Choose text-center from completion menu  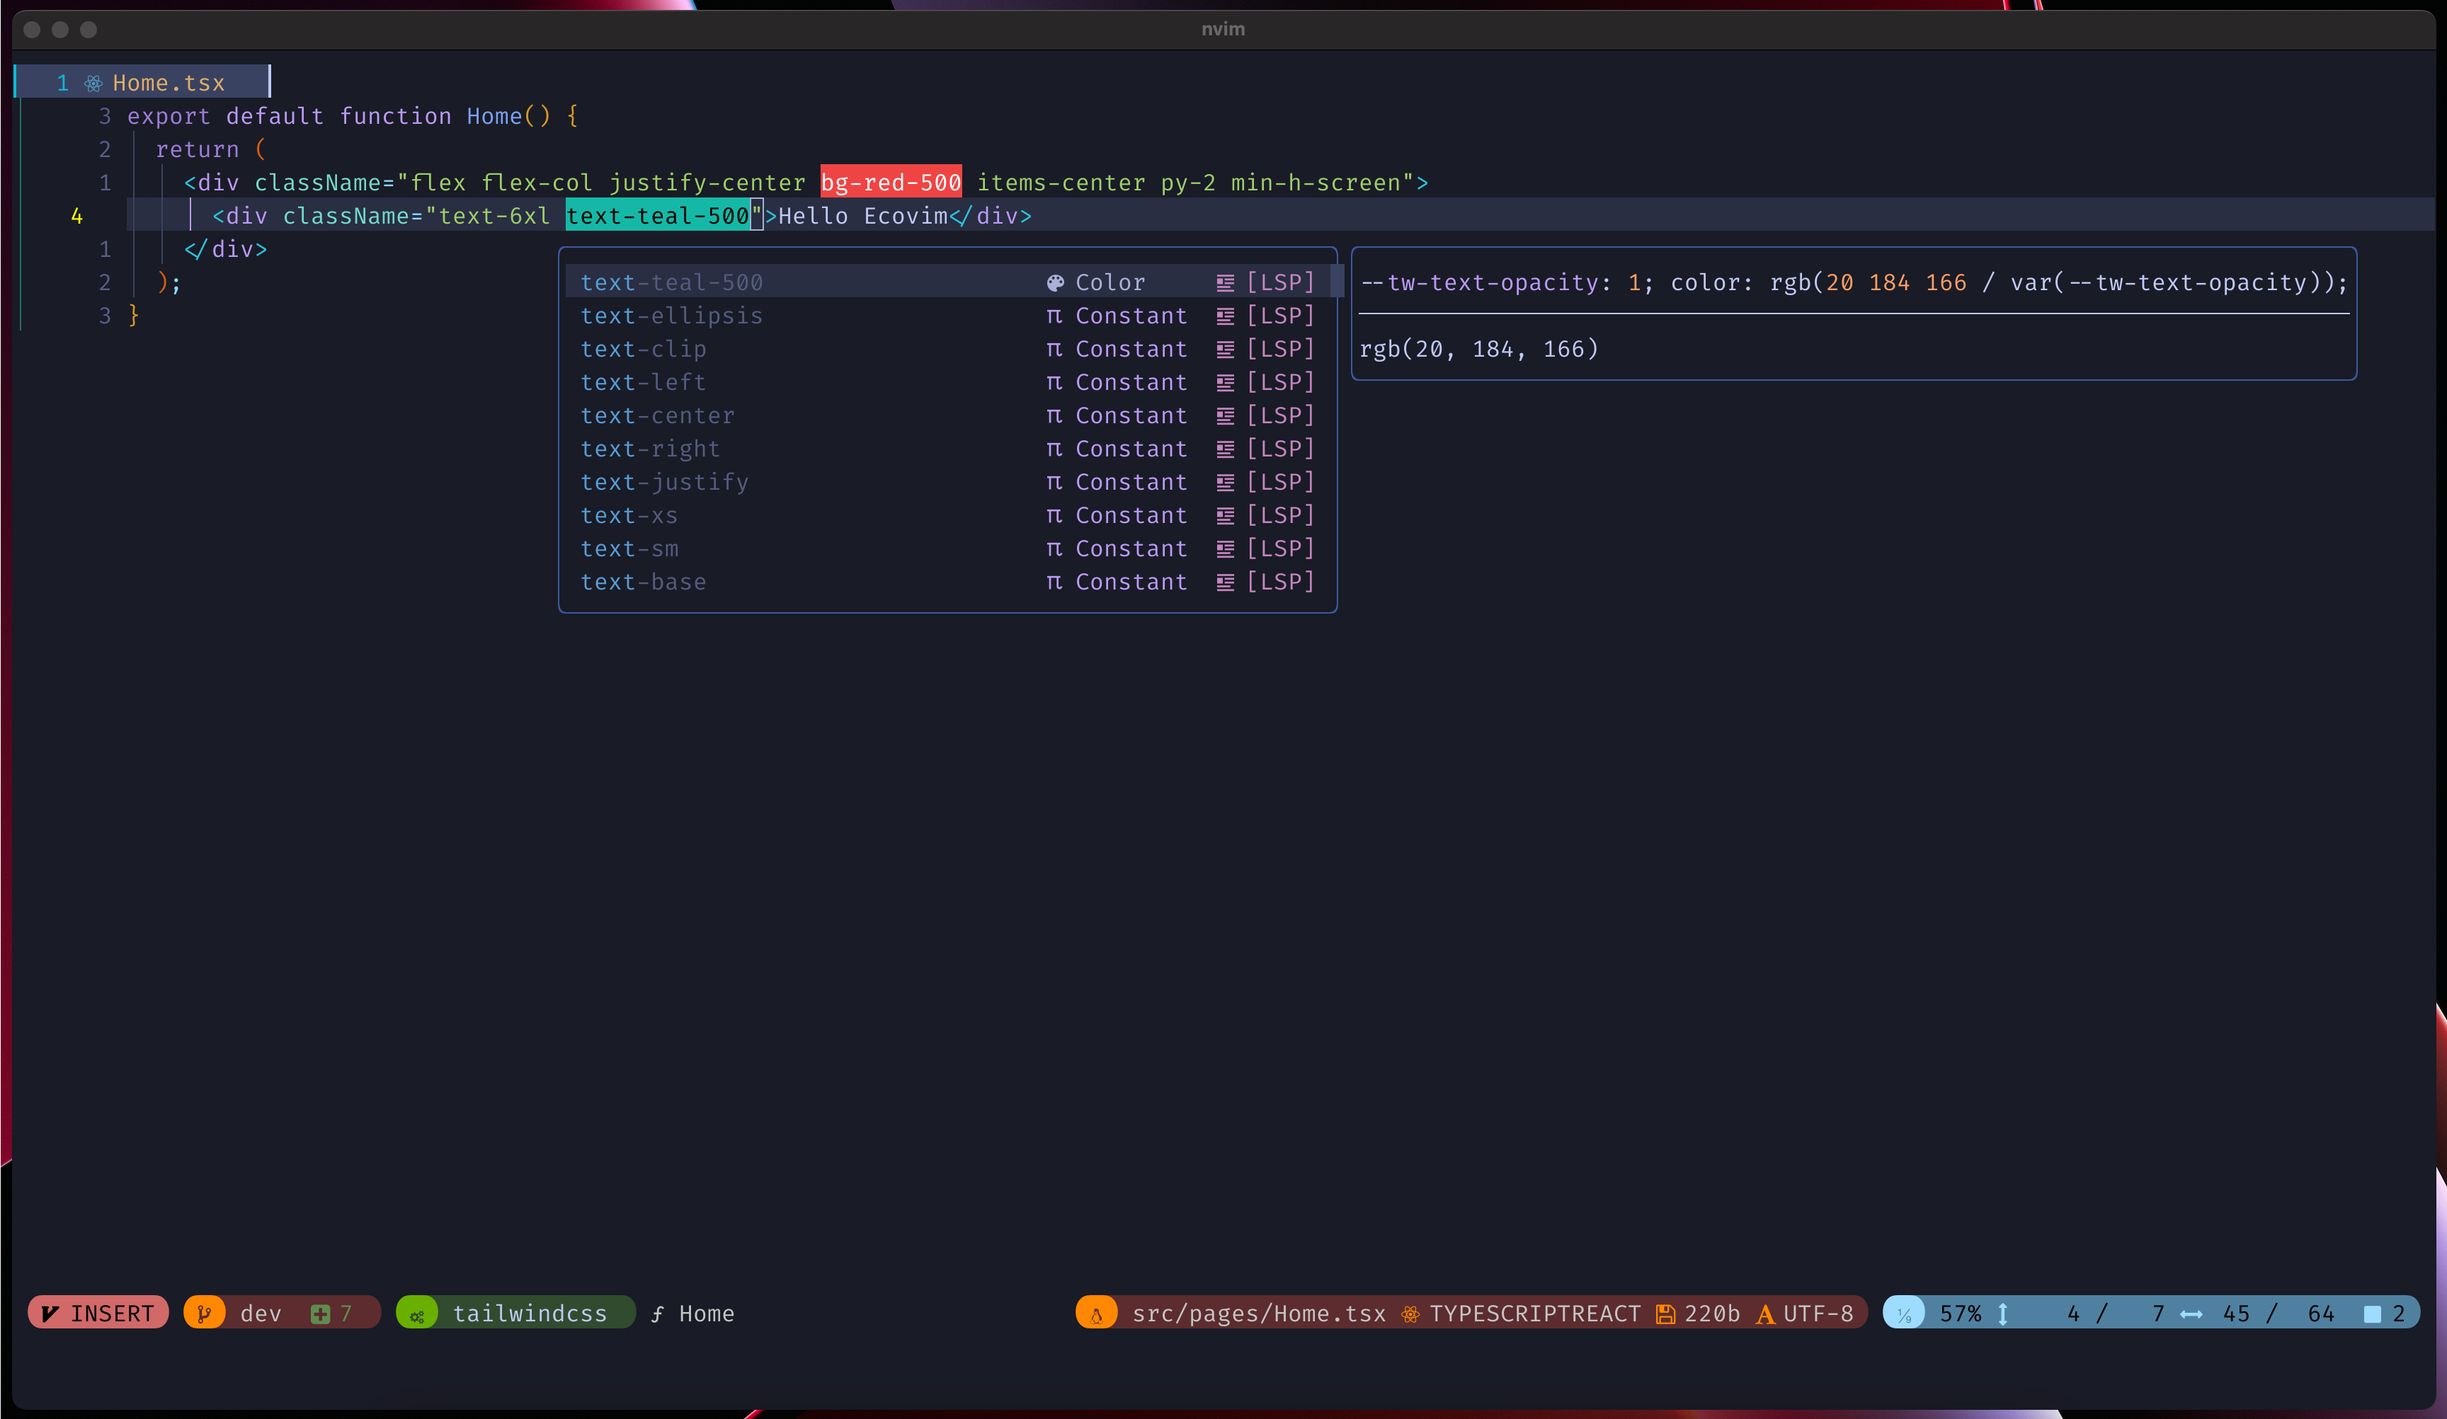click(x=657, y=415)
